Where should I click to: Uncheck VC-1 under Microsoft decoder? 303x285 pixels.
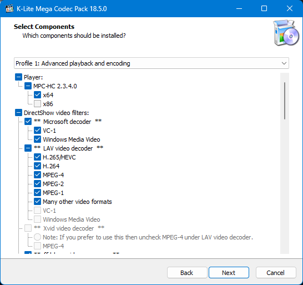pyautogui.click(x=37, y=131)
